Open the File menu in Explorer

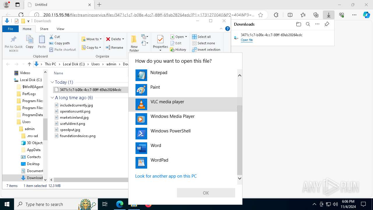(10, 29)
